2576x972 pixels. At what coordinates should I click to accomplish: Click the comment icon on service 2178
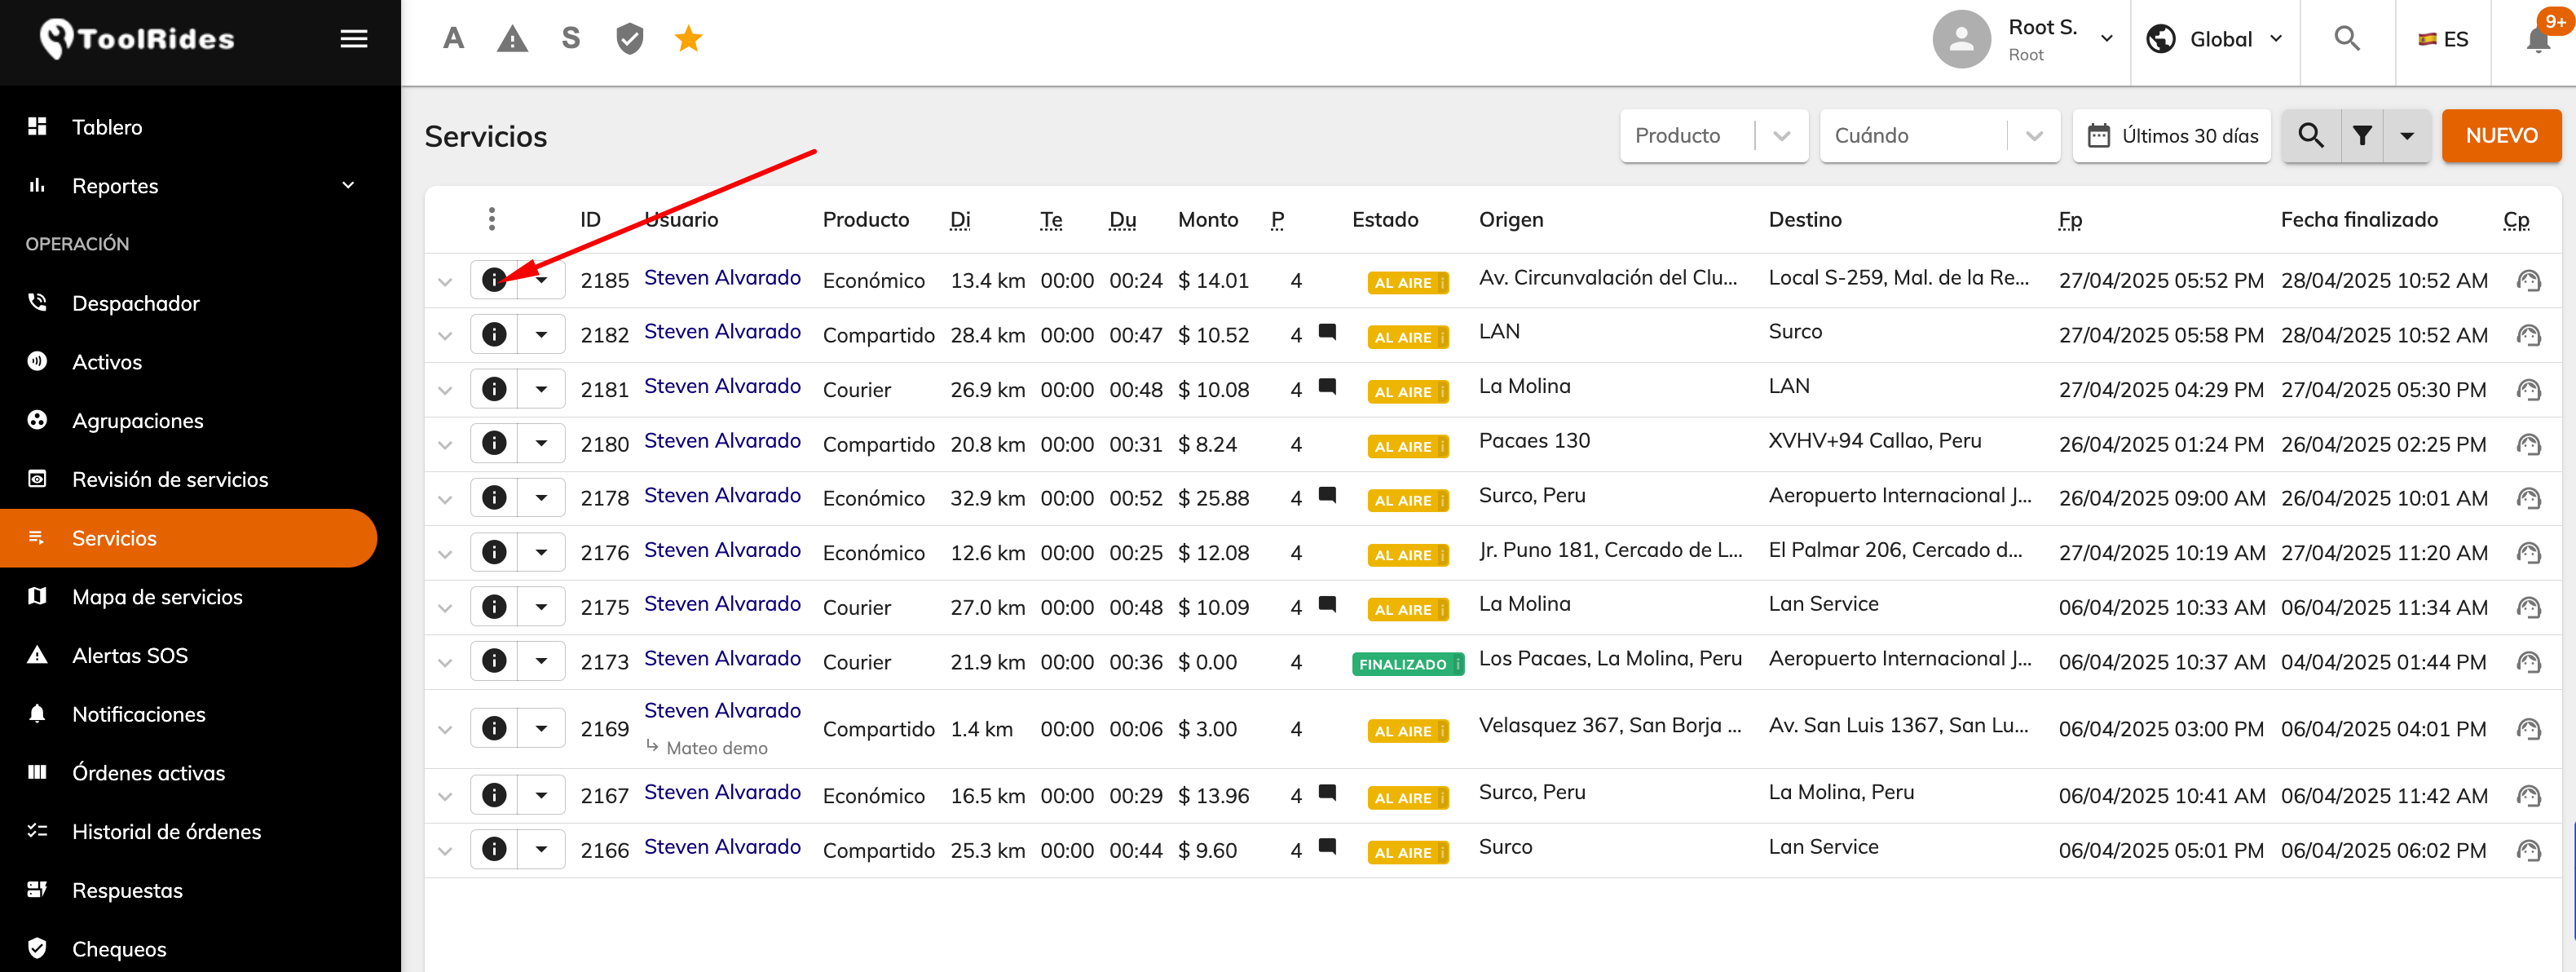point(1327,495)
